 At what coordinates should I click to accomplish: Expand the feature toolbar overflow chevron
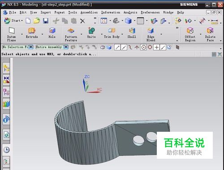point(177,28)
